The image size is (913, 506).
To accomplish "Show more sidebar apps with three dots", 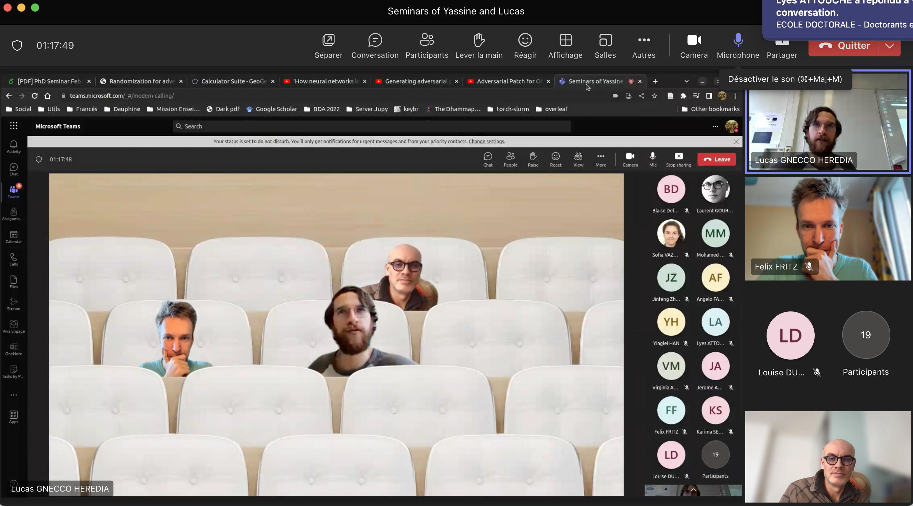I will (x=13, y=395).
